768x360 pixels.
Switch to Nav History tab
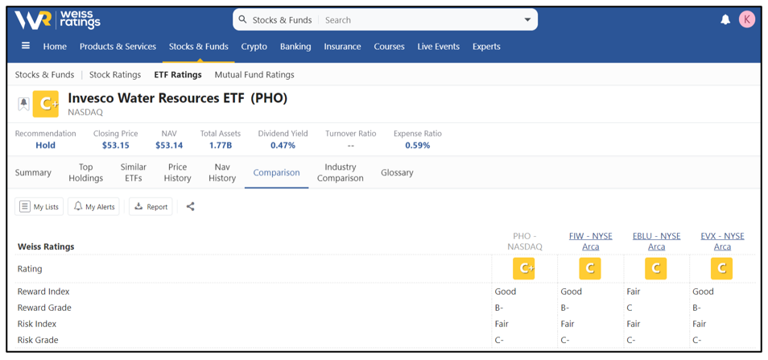coord(222,172)
